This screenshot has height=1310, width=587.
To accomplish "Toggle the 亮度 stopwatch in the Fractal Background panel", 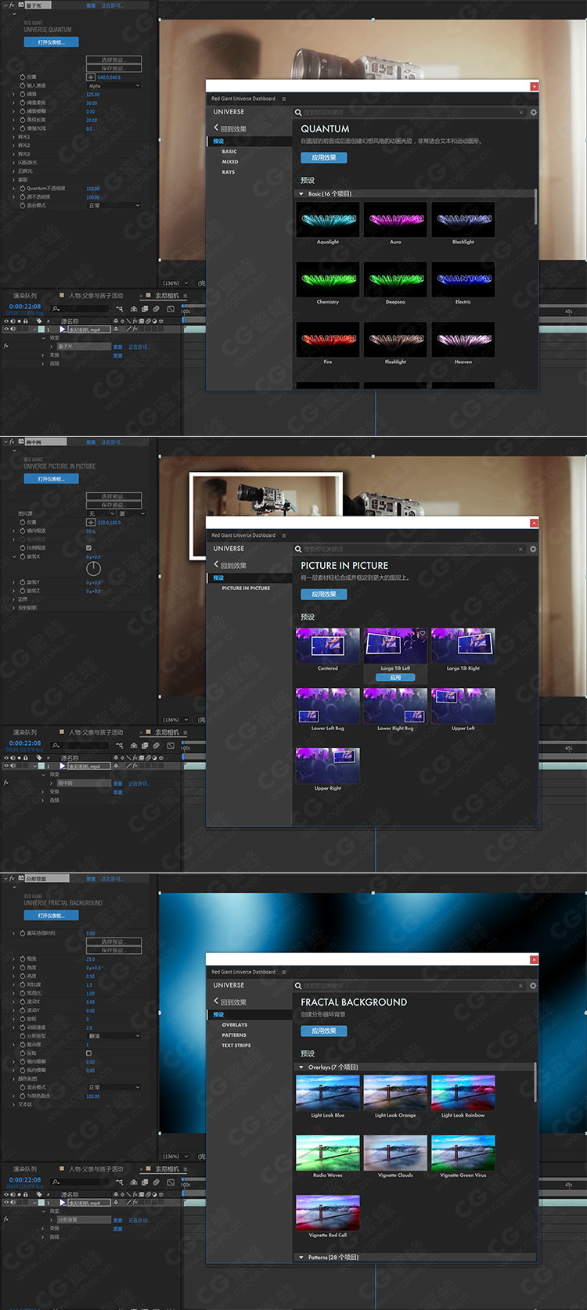I will pyautogui.click(x=22, y=976).
